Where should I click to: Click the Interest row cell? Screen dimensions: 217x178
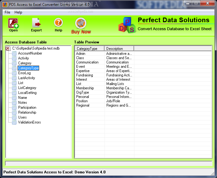coord(81,79)
